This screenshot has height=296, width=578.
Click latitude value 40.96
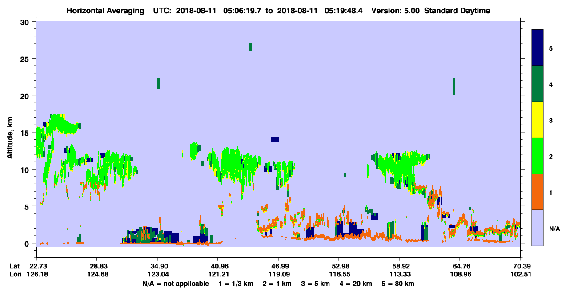[218, 266]
